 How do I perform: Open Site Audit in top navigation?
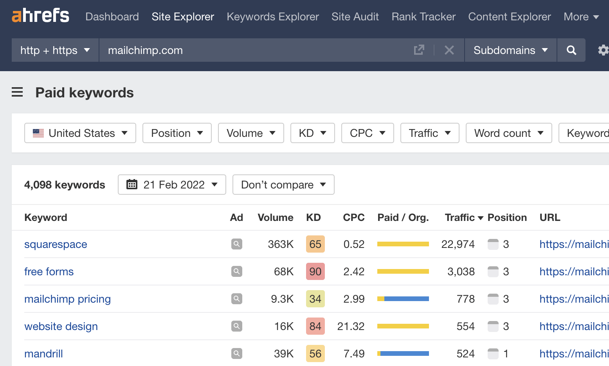click(x=355, y=16)
